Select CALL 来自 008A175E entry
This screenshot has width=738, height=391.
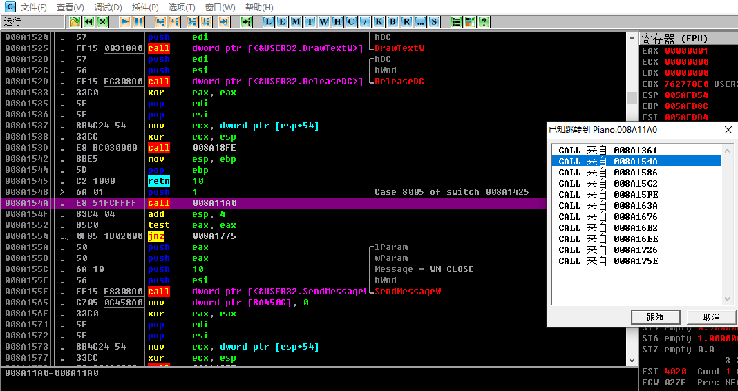point(636,260)
